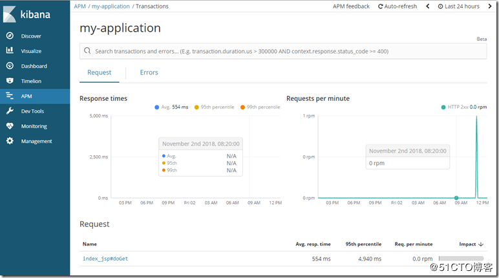Toggle the Avg. series in Response times legend
This screenshot has height=278, width=499.
point(171,107)
